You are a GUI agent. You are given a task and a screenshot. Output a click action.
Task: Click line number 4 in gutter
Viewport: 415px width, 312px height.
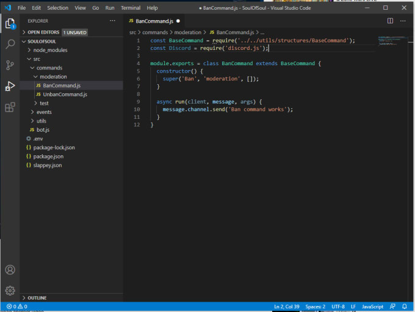(x=138, y=63)
